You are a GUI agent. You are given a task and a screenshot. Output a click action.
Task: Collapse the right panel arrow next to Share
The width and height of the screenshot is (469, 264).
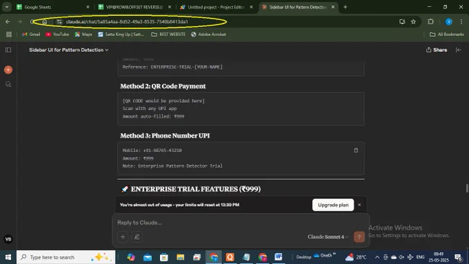(458, 50)
